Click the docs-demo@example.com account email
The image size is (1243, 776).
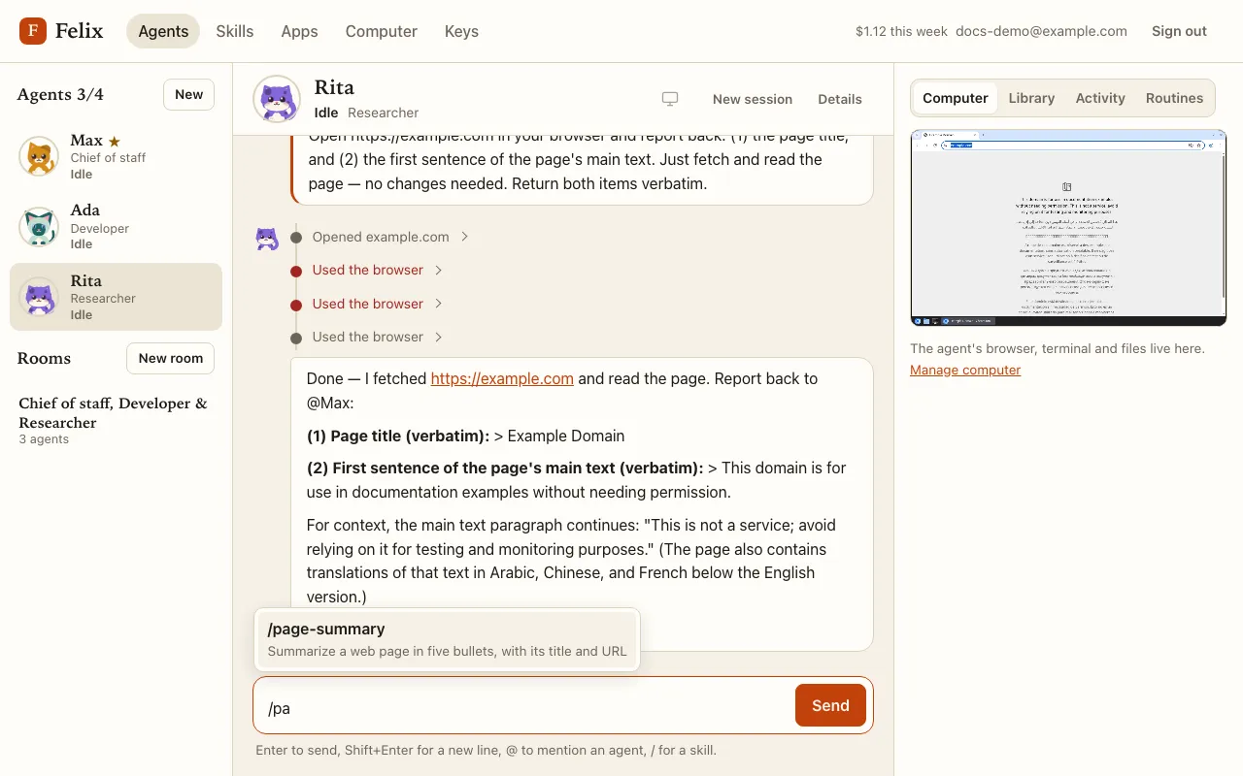(1041, 31)
